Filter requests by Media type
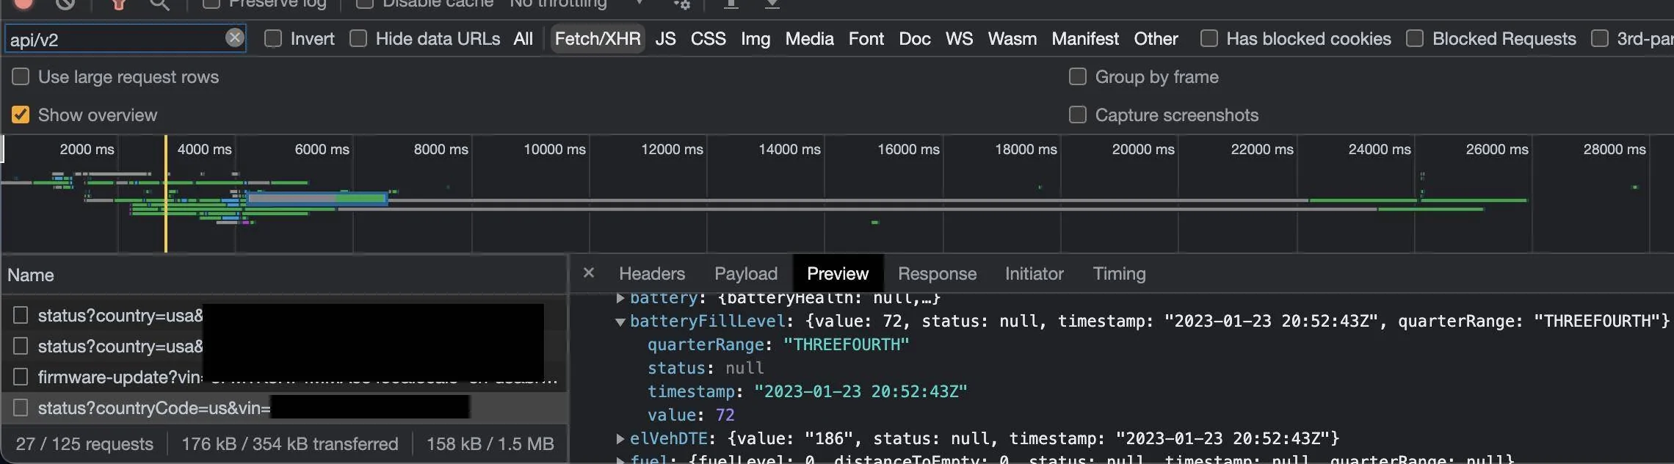The image size is (1674, 464). pyautogui.click(x=809, y=39)
